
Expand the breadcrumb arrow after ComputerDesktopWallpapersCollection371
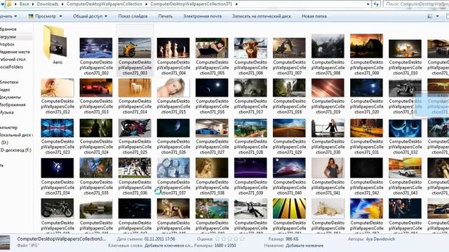click(236, 4)
